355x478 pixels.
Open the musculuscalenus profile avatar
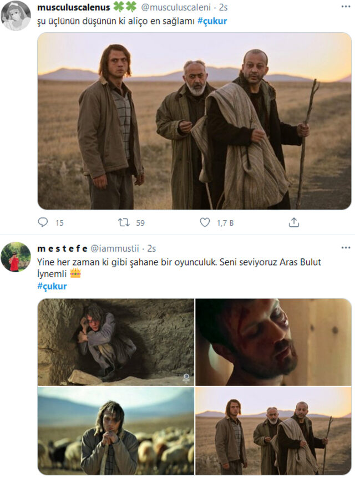pos(16,16)
